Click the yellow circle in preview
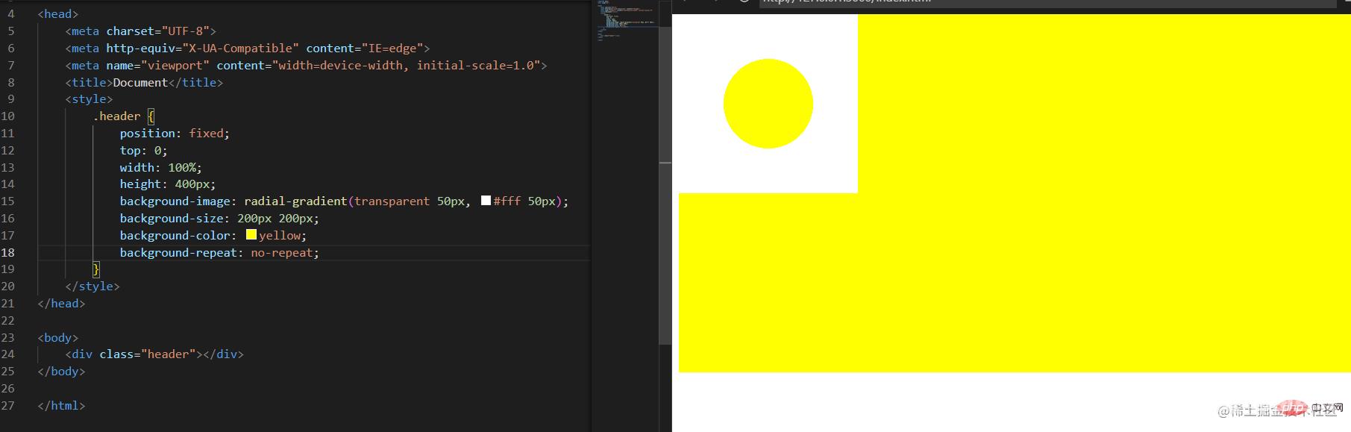The width and height of the screenshot is (1351, 432). (768, 104)
